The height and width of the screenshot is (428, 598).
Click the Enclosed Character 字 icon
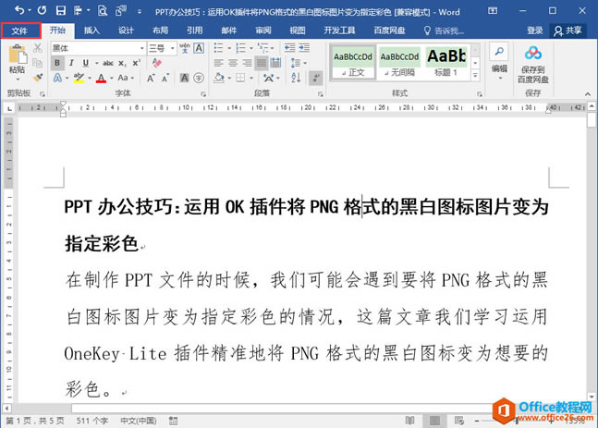(x=199, y=79)
